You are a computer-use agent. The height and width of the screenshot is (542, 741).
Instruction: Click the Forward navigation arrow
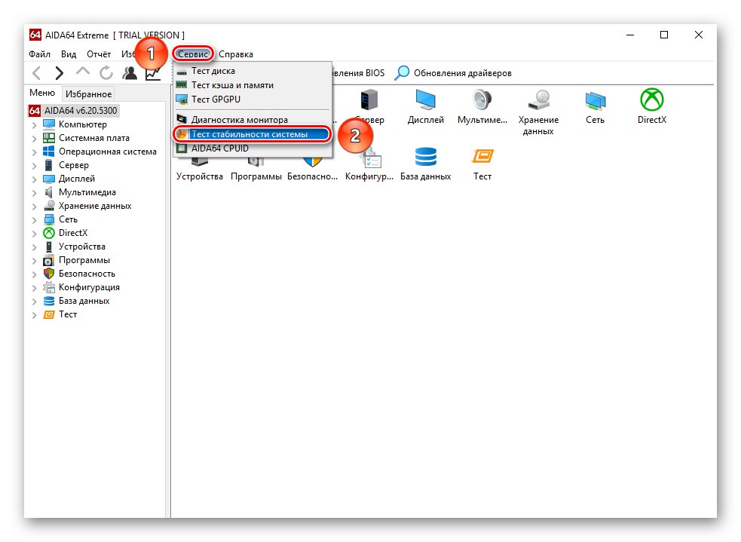click(59, 73)
